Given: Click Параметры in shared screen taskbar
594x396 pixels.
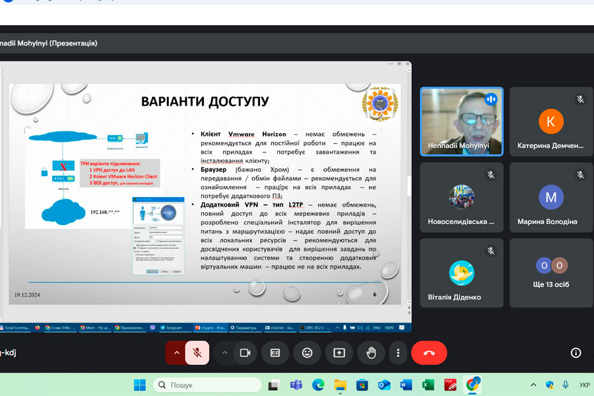Looking at the screenshot, I should 244,328.
